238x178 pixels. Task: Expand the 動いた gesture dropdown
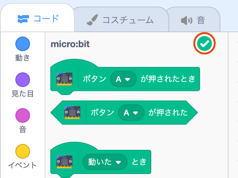(x=105, y=161)
